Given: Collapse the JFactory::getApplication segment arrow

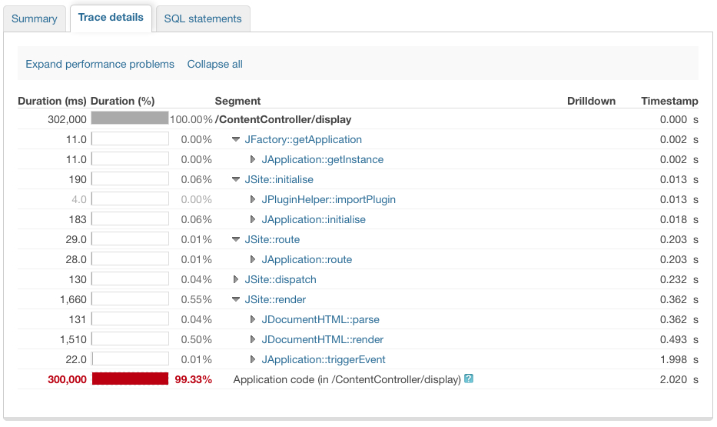Looking at the screenshot, I should 237,140.
